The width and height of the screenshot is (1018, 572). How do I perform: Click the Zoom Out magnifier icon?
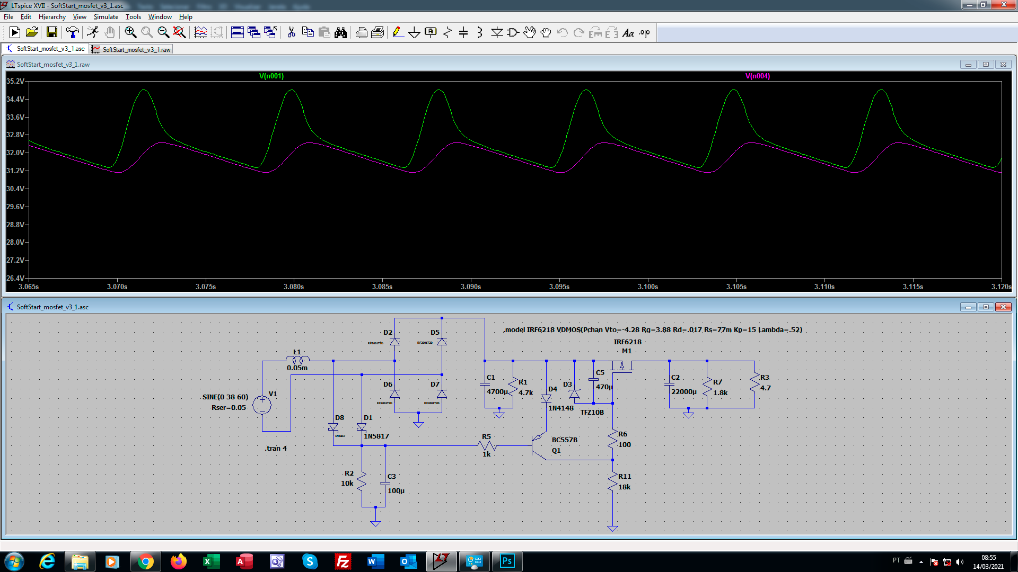pyautogui.click(x=163, y=33)
